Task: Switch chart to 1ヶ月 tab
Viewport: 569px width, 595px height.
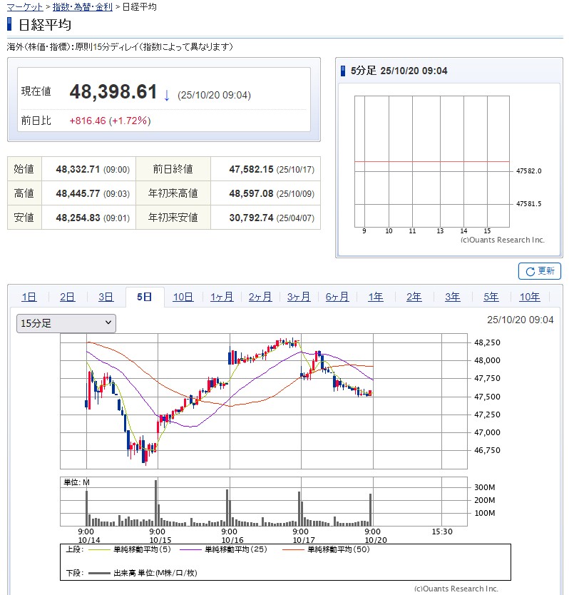Action: click(x=222, y=297)
